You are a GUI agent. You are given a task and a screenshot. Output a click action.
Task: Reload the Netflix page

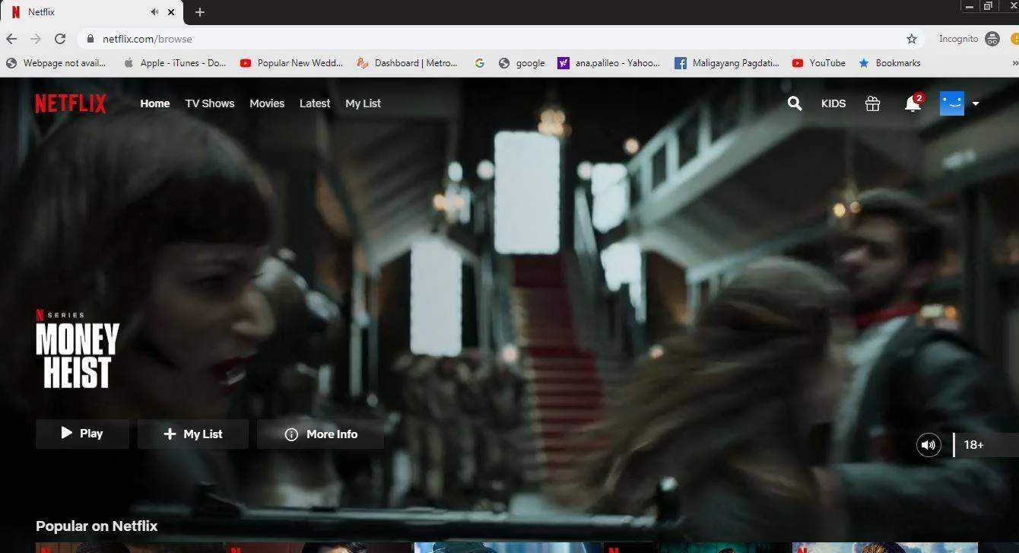point(61,39)
